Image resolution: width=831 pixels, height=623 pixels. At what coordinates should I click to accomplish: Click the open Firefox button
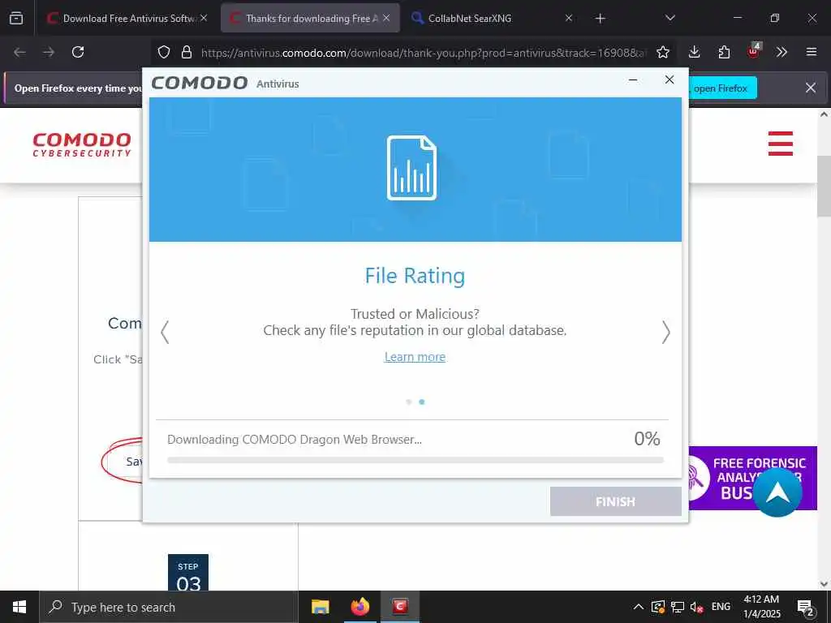coord(722,88)
